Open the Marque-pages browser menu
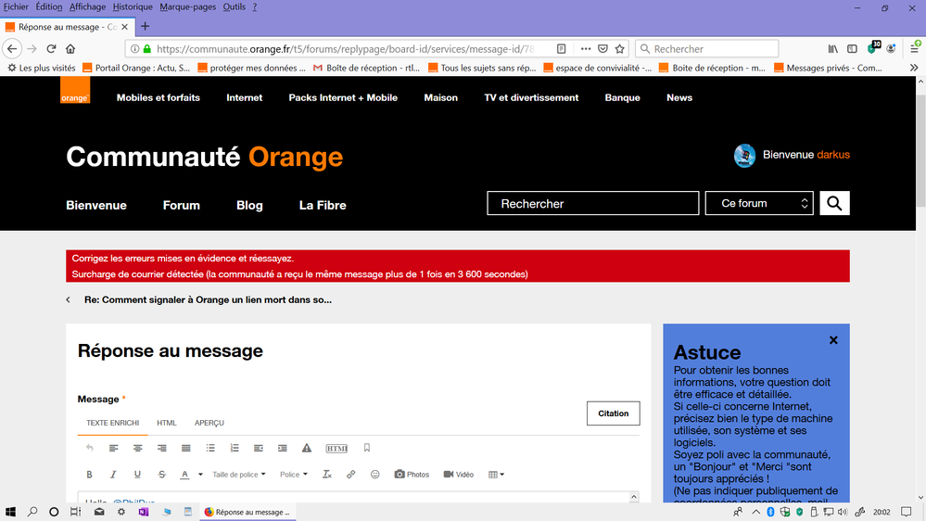 point(188,7)
